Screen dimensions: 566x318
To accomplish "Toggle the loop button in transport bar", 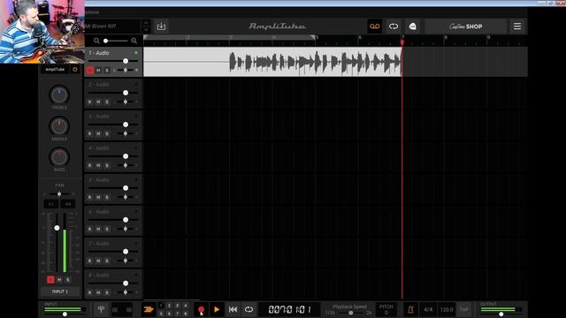I will point(249,309).
